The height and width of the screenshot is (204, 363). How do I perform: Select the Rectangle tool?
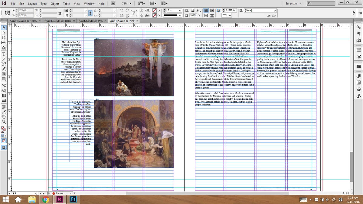(x=4, y=79)
